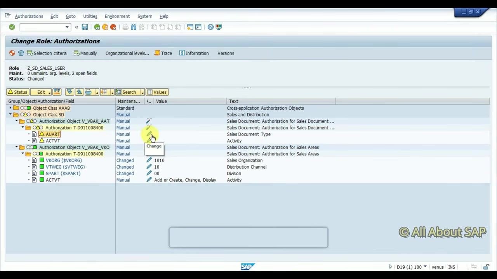Open the Authorizations menu
Screen dimensions: 497x279
[x=29, y=16]
